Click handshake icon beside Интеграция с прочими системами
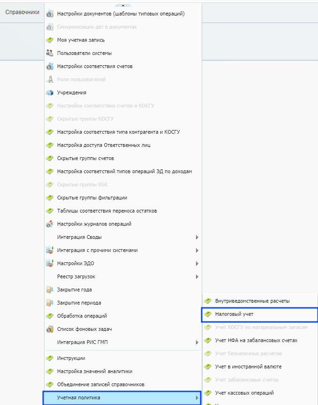The image size is (318, 405). tap(50, 250)
